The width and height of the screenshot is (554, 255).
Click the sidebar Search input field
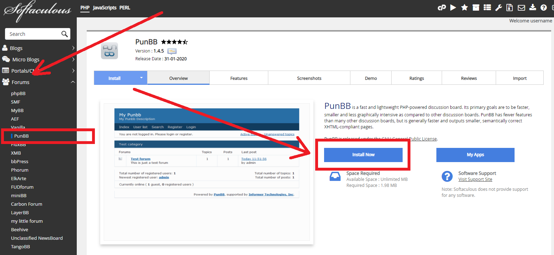tap(34, 34)
